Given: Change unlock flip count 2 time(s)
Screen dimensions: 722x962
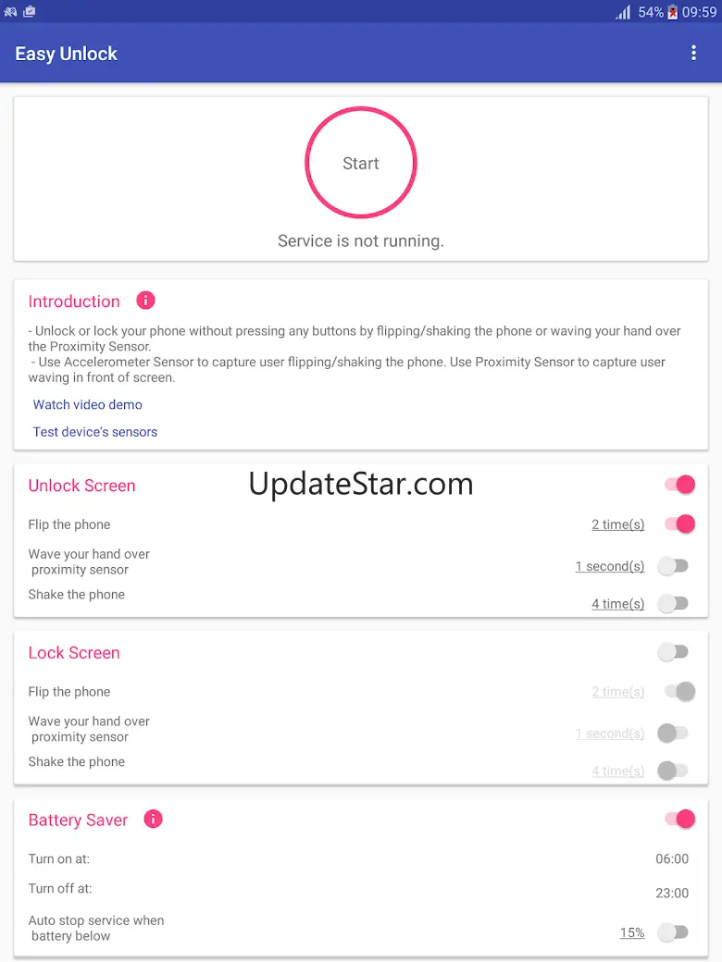Looking at the screenshot, I should click(x=617, y=524).
